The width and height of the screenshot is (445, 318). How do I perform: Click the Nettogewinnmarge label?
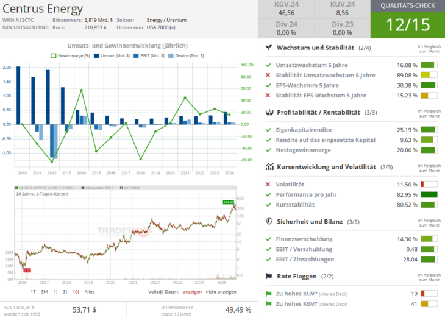(x=304, y=150)
